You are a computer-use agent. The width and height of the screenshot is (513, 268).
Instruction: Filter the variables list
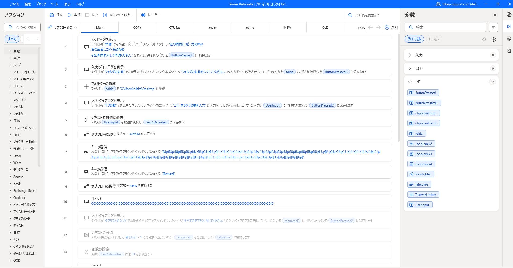coord(493,27)
